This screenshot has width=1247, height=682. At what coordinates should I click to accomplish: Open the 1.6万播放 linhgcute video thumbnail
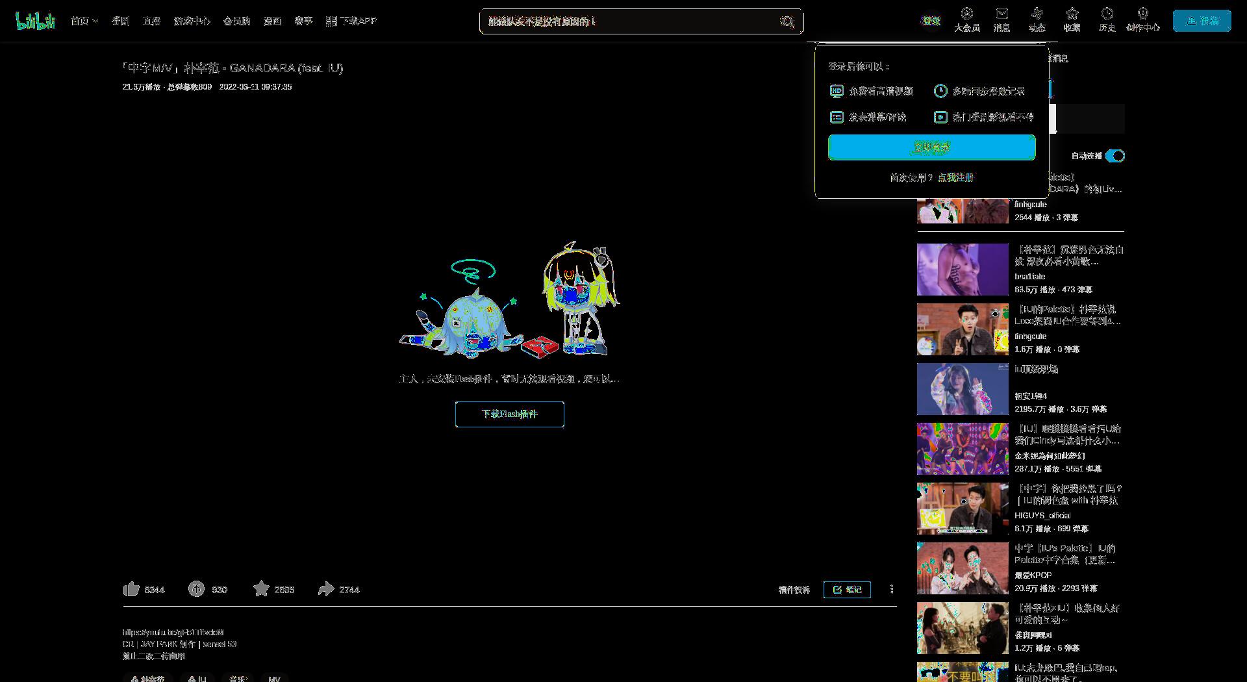pos(963,329)
